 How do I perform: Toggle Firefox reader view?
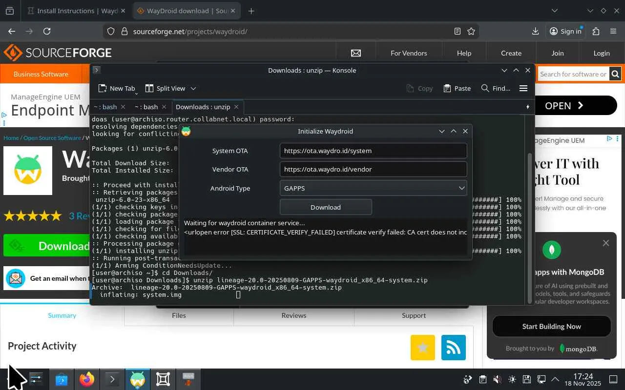coord(458,31)
